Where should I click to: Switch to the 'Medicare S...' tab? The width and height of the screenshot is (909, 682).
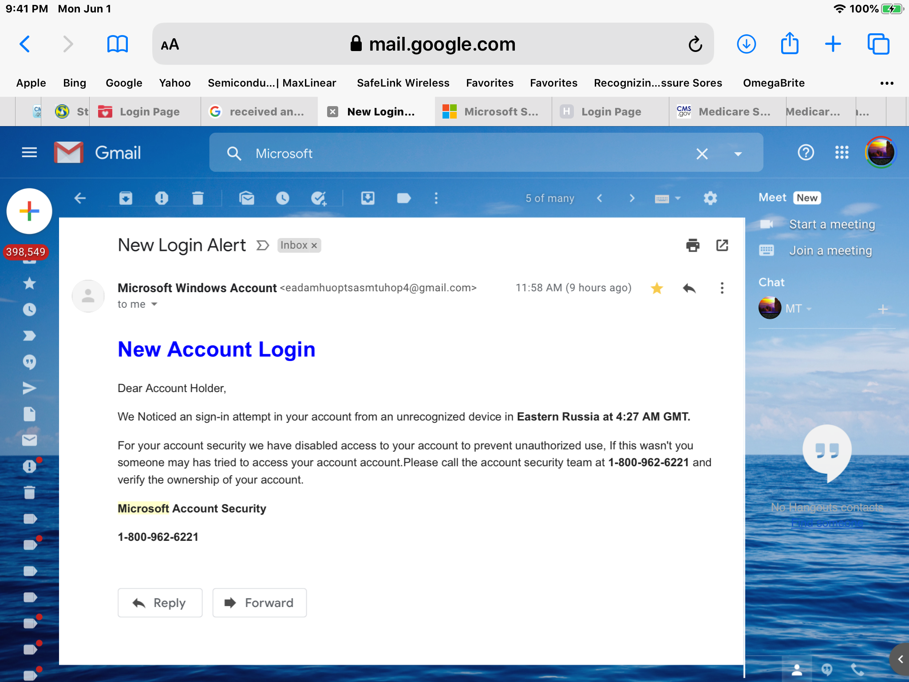click(727, 111)
